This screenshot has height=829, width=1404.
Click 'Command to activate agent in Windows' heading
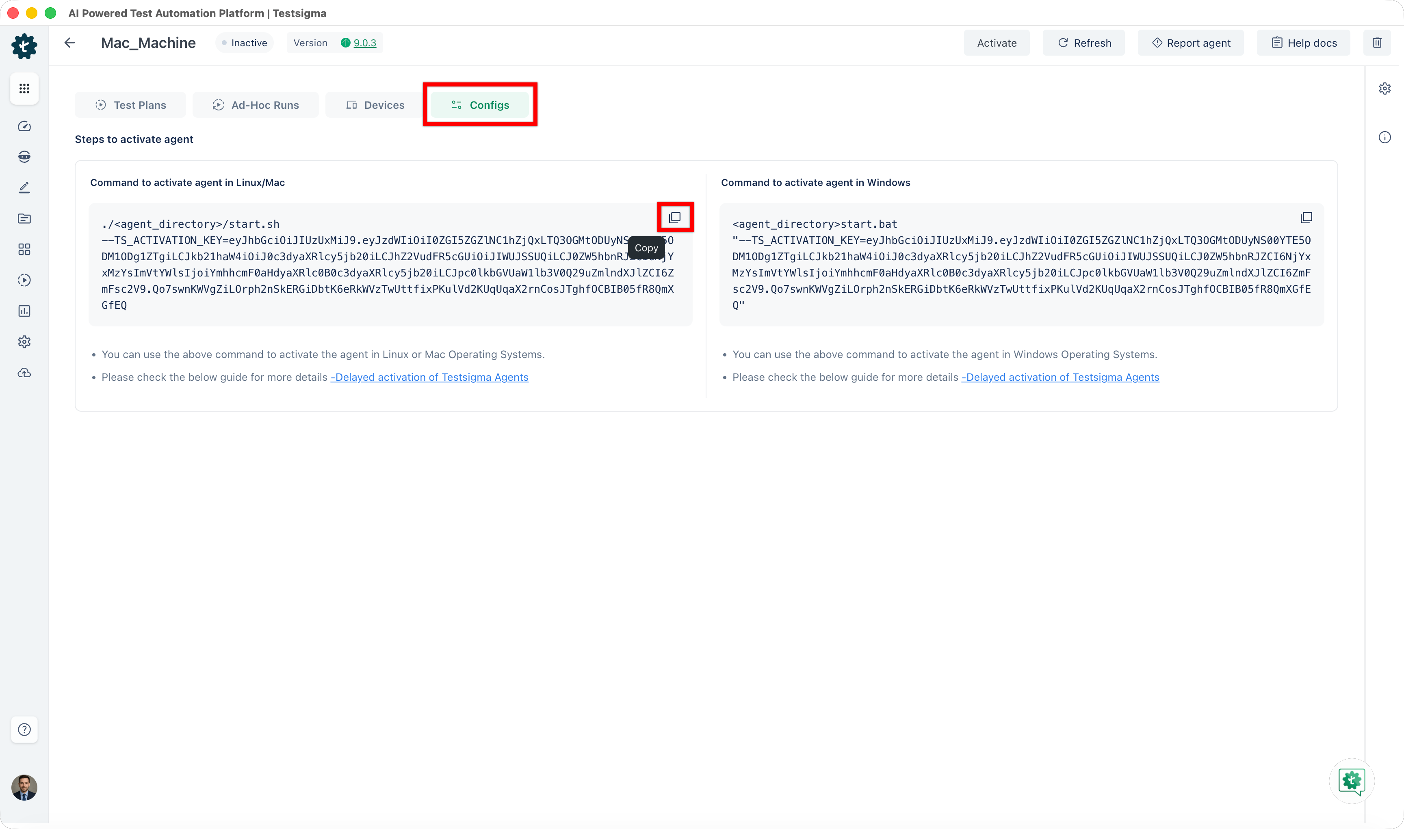click(815, 183)
